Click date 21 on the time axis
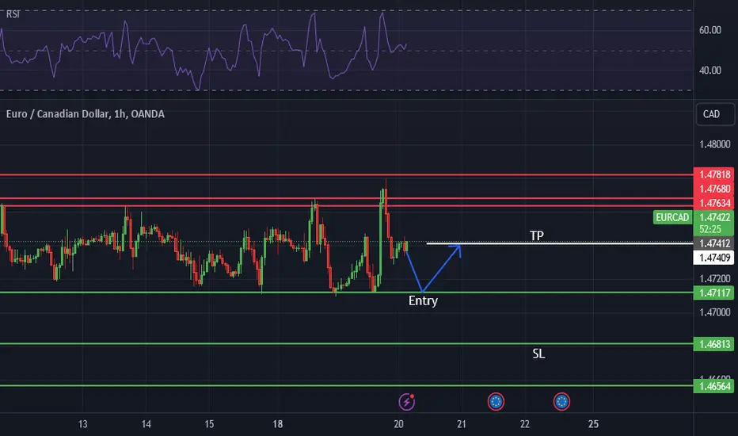The height and width of the screenshot is (436, 738). [461, 424]
